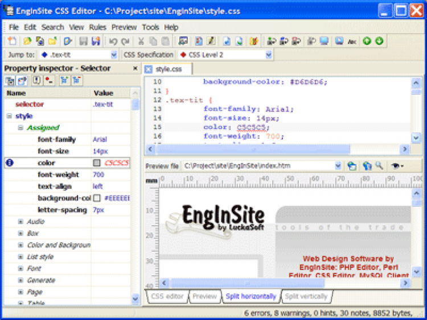Switch to the Preview tab
The height and width of the screenshot is (320, 427).
point(205,296)
